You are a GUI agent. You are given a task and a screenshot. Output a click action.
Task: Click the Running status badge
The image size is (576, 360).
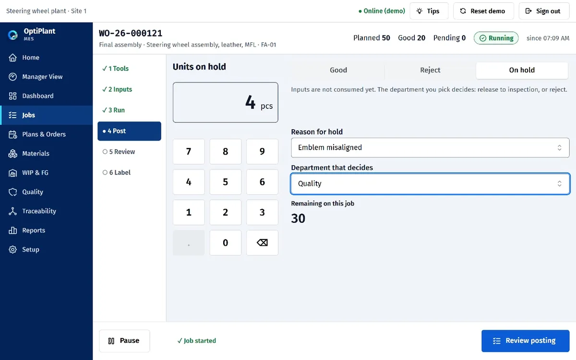pyautogui.click(x=496, y=38)
